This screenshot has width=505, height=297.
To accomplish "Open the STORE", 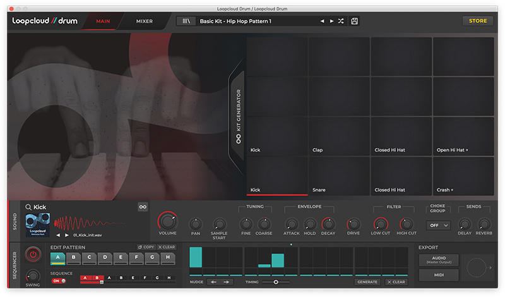I will click(x=478, y=21).
